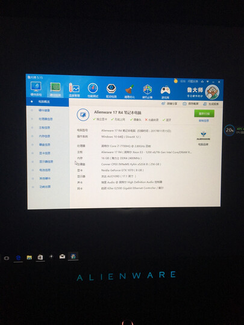The height and width of the screenshot is (325, 244).
Task: Click the motherboard Xeon E3 value row
Action: coord(146,152)
